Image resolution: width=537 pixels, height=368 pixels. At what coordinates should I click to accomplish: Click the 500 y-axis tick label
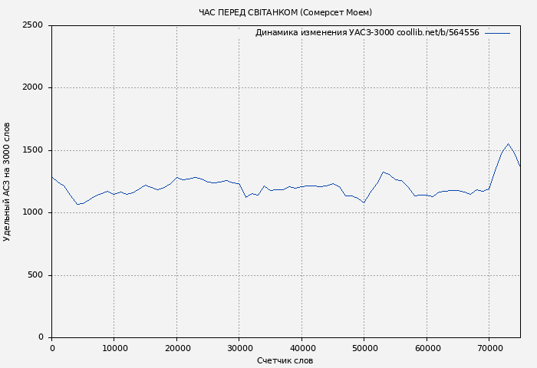point(35,275)
